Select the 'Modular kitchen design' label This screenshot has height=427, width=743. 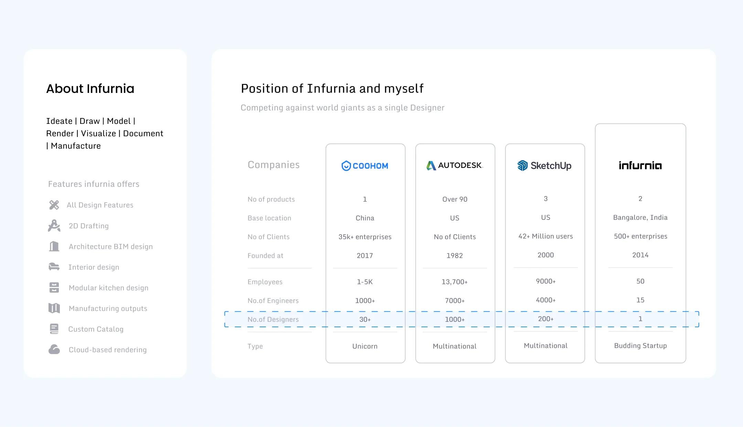click(x=109, y=288)
